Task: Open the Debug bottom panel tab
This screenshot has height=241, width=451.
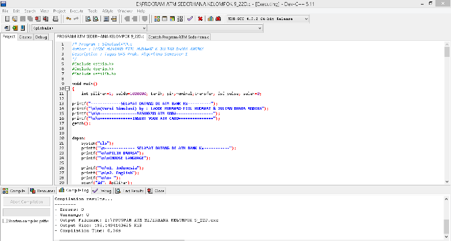Action: (x=102, y=191)
